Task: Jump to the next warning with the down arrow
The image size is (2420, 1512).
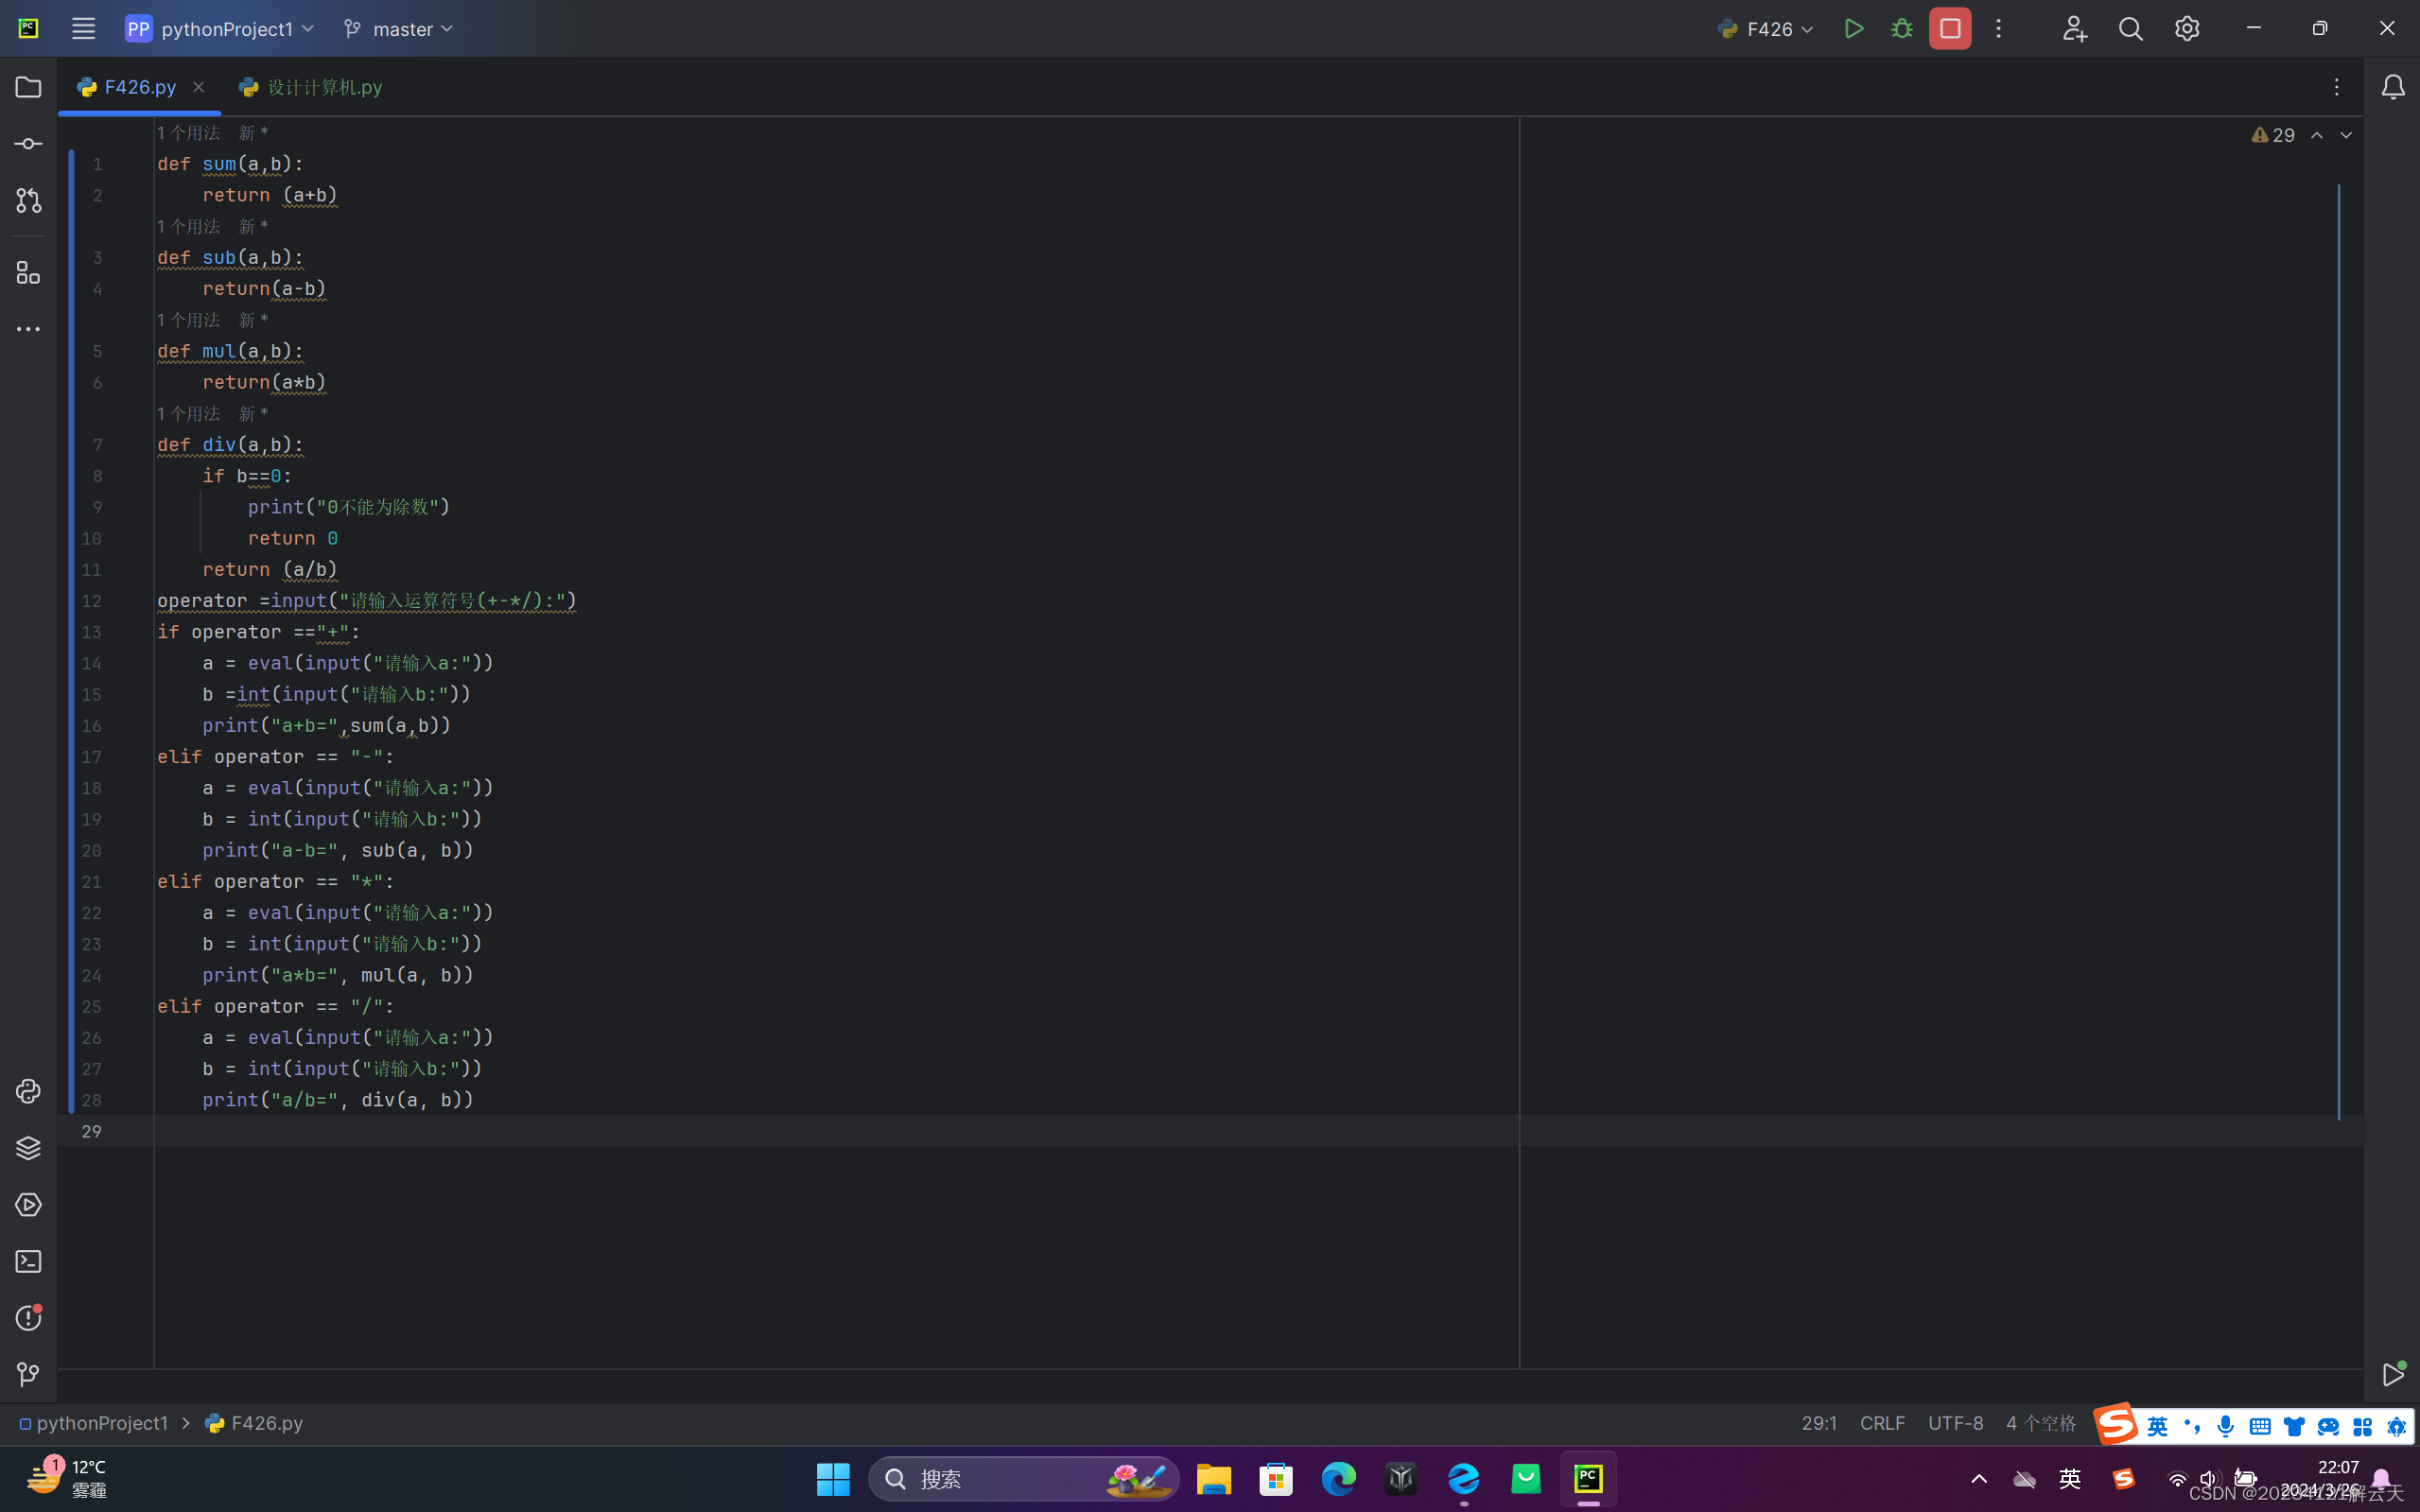Action: click(2344, 135)
